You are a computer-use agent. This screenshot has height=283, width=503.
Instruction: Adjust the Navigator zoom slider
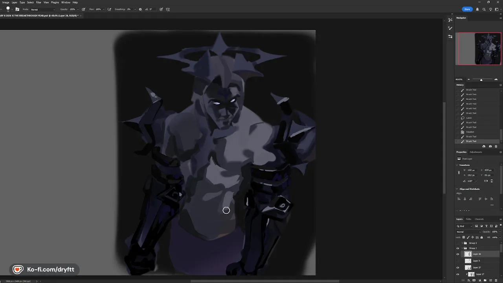(481, 80)
